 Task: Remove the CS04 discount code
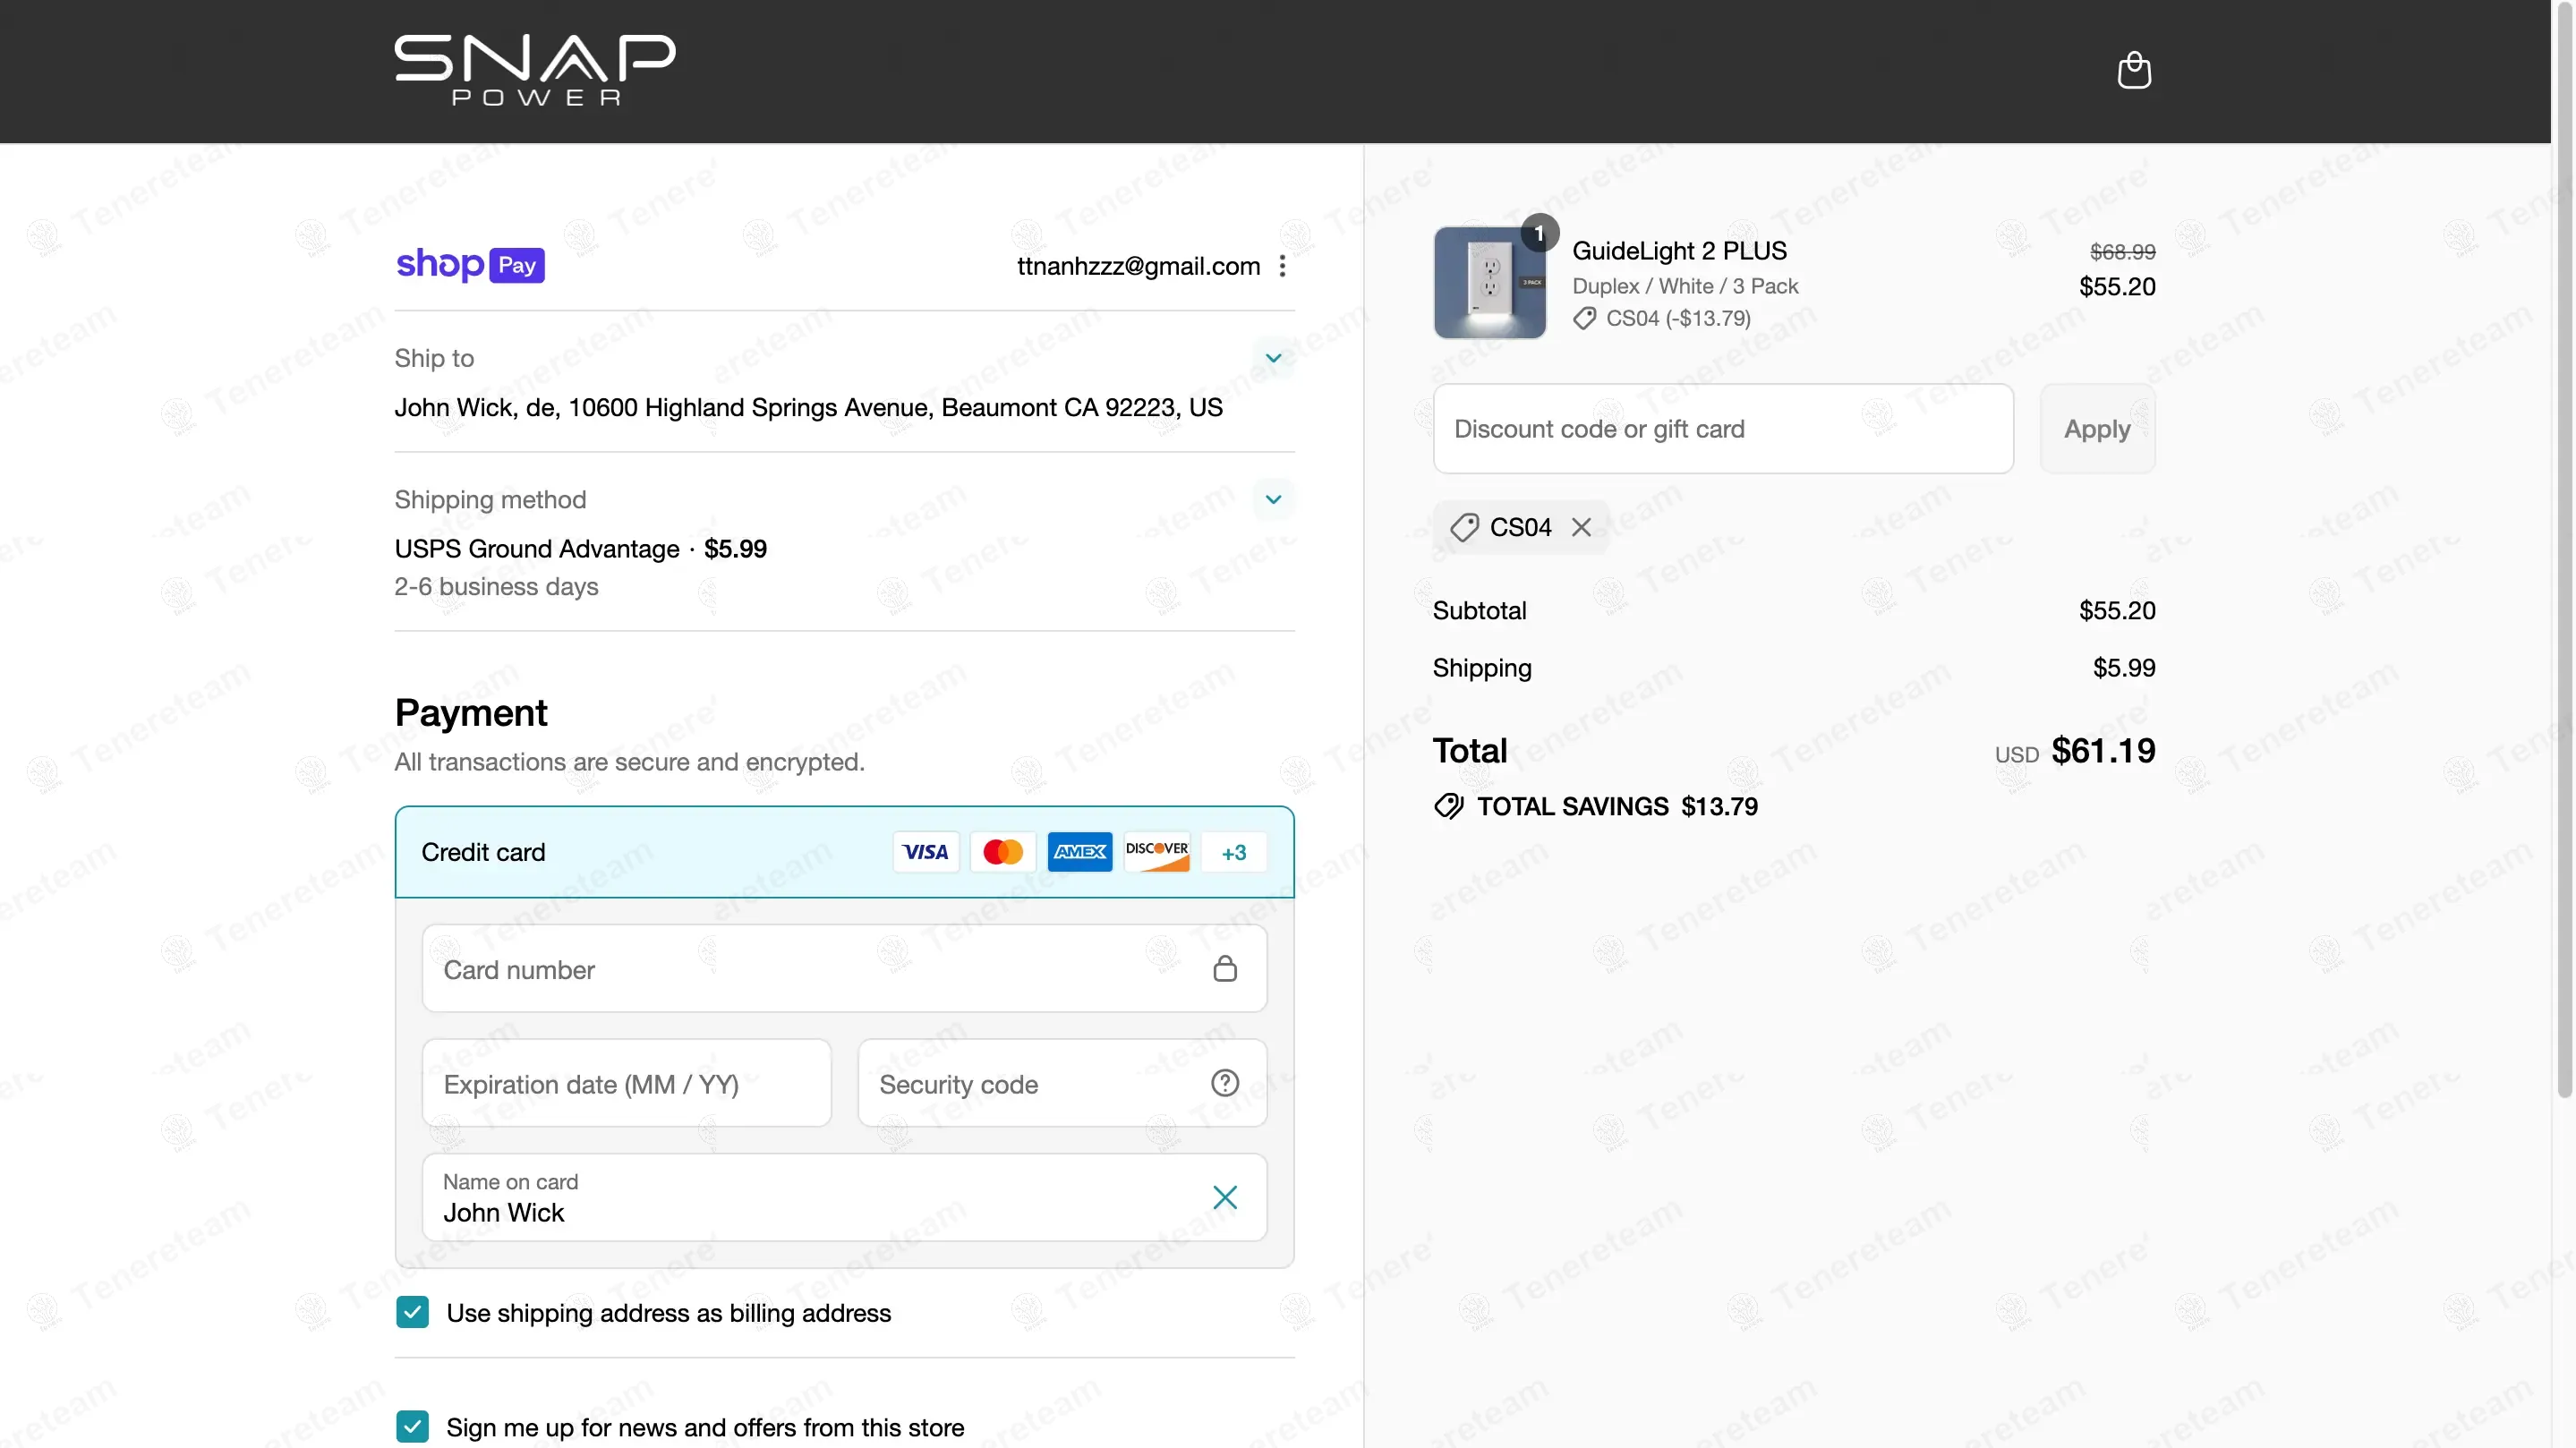coord(1581,527)
